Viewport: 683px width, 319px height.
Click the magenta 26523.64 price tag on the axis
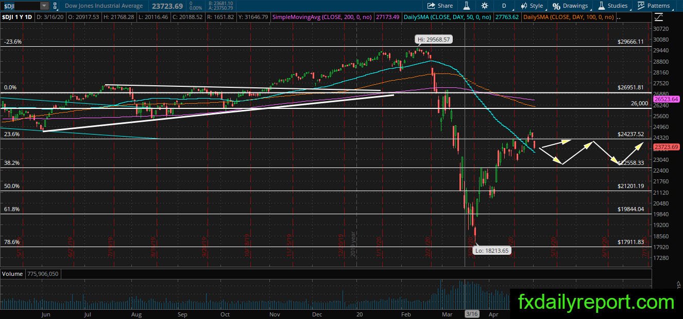point(667,99)
